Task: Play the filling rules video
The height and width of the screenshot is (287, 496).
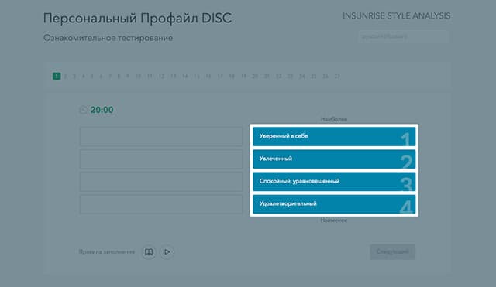Action: point(167,252)
